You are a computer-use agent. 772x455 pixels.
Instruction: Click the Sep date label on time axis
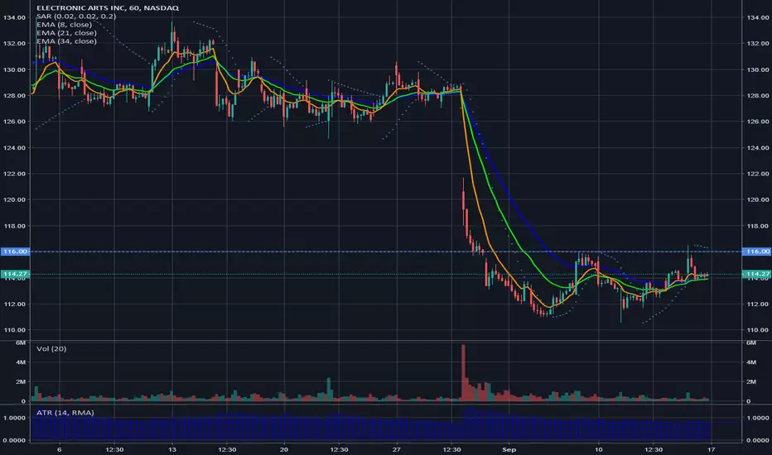tap(509, 449)
